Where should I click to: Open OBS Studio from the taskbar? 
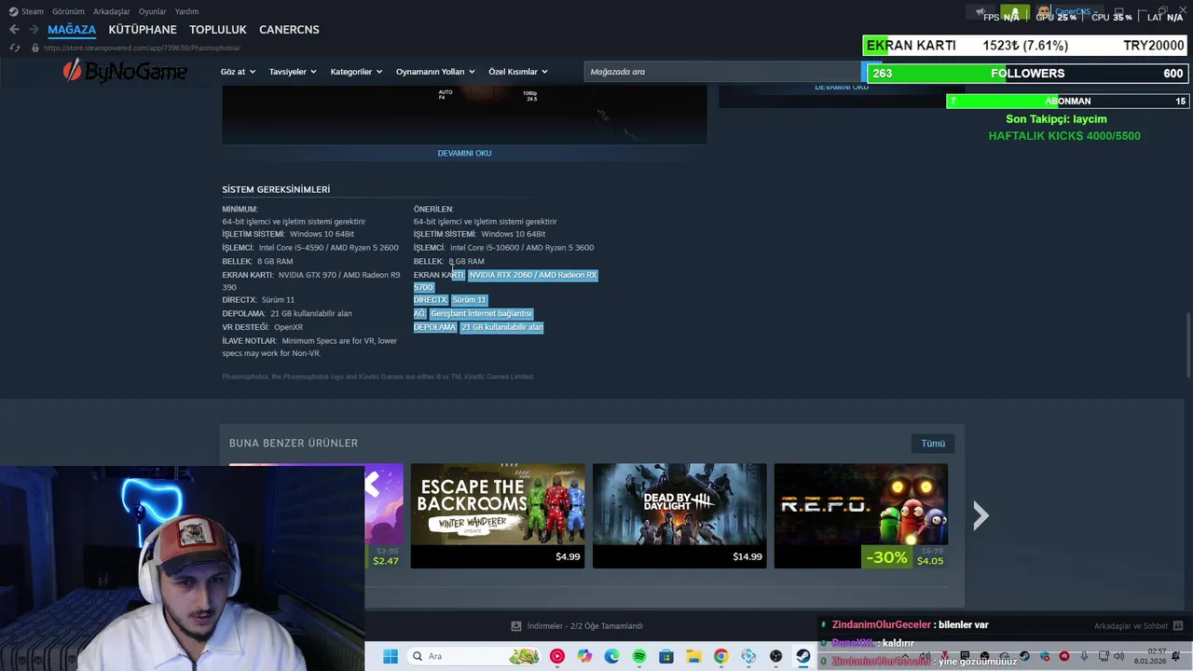(x=775, y=656)
